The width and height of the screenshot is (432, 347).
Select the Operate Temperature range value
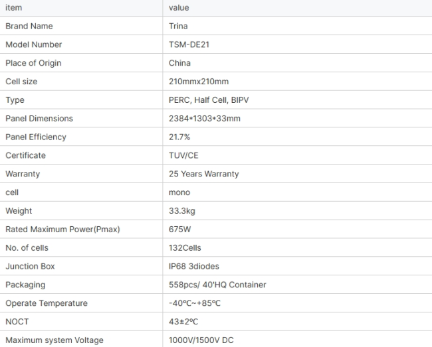pos(195,303)
